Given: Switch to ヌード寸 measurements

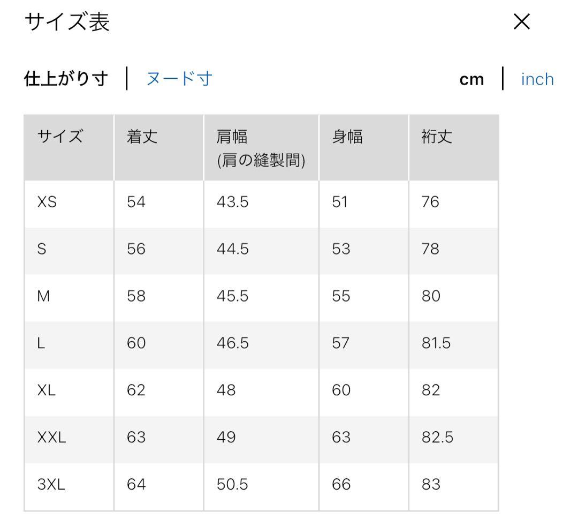Looking at the screenshot, I should click(x=178, y=78).
